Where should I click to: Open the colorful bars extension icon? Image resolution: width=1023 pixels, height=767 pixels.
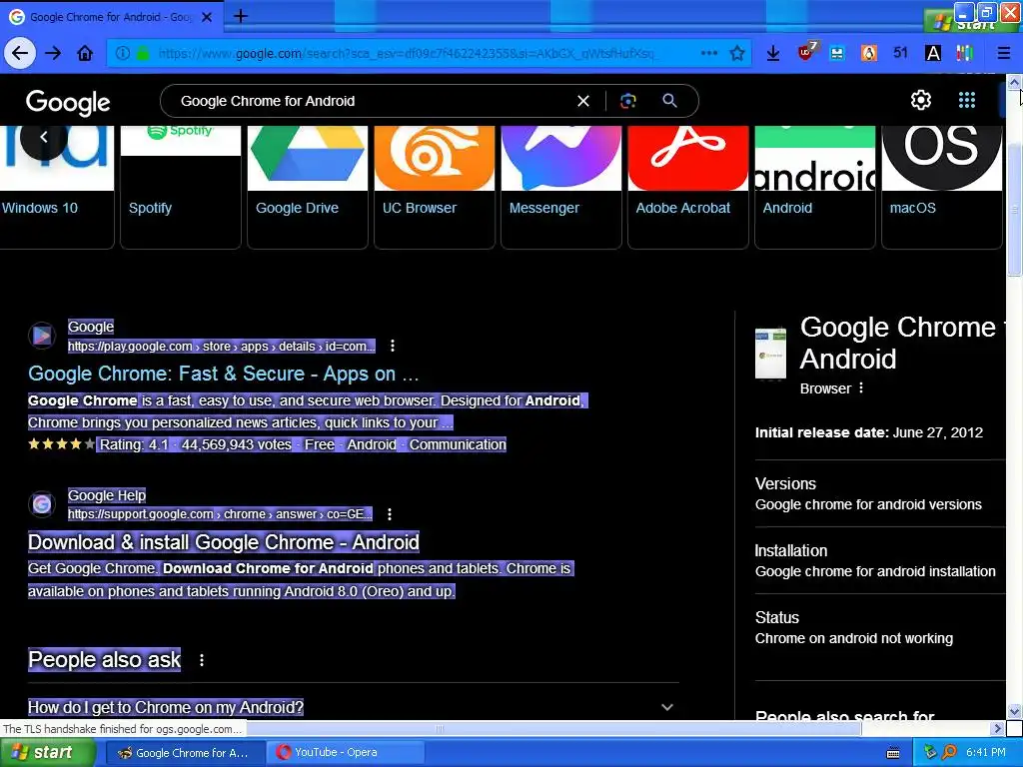tap(965, 53)
